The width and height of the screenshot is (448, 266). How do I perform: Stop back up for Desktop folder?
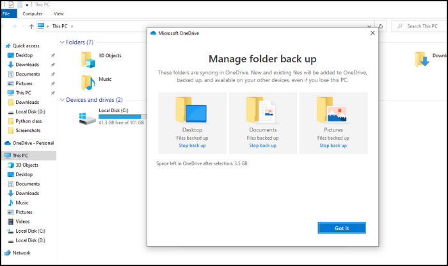192,145
